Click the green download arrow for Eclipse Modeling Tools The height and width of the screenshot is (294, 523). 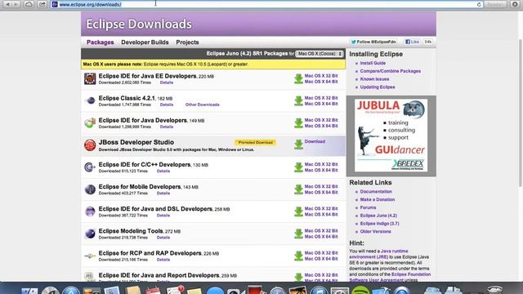pyautogui.click(x=298, y=234)
